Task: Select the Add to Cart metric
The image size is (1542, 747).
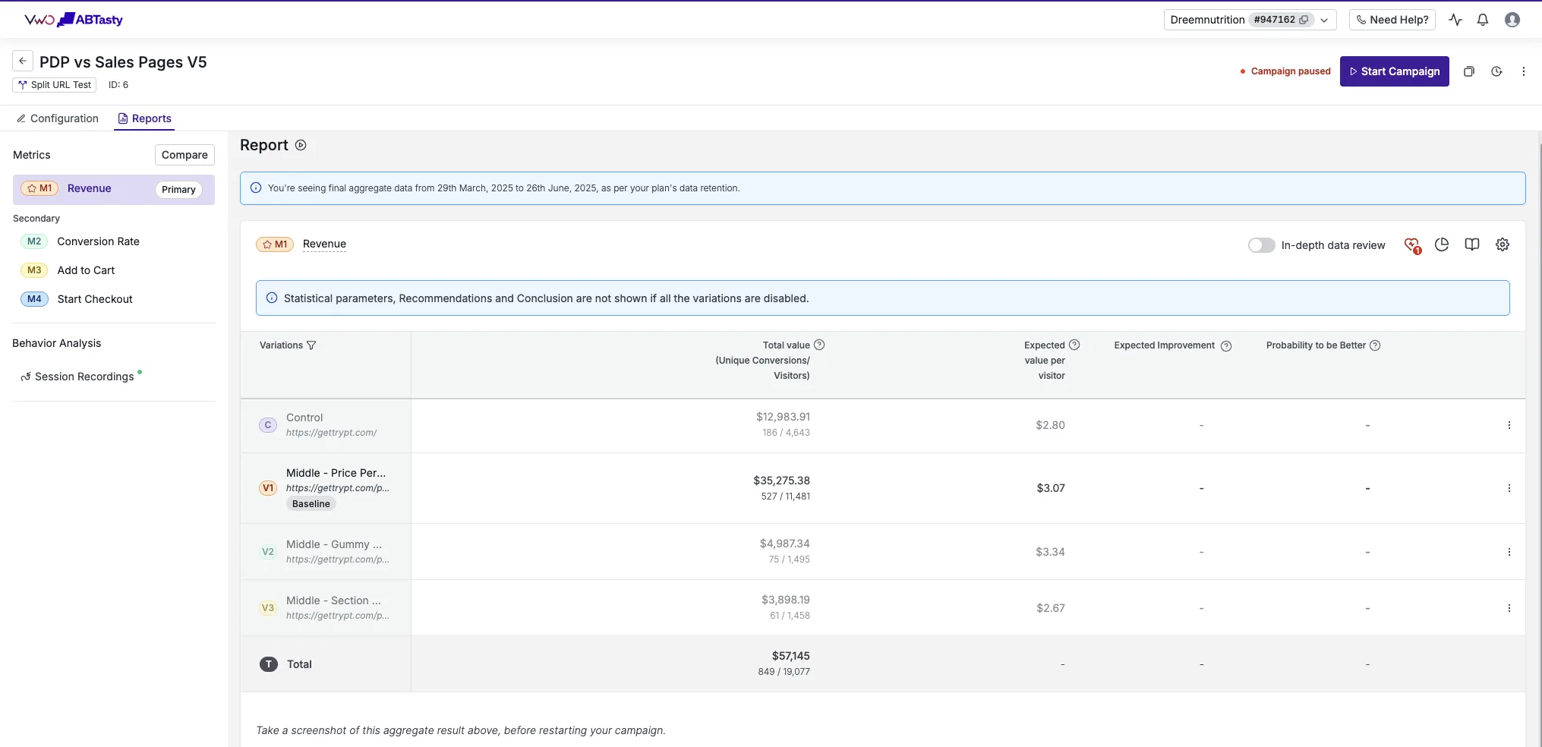Action: [x=86, y=270]
